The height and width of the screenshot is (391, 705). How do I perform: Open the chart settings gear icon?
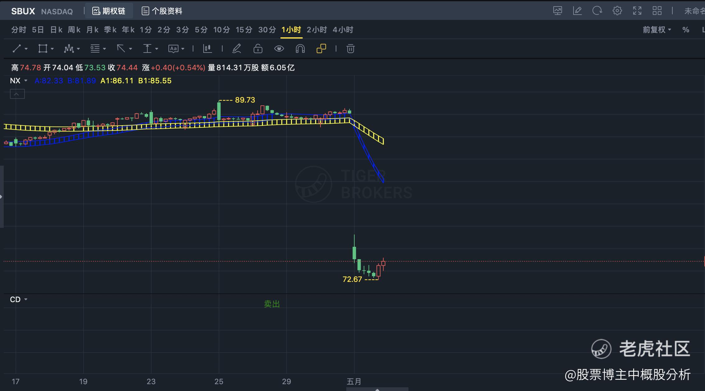point(617,11)
